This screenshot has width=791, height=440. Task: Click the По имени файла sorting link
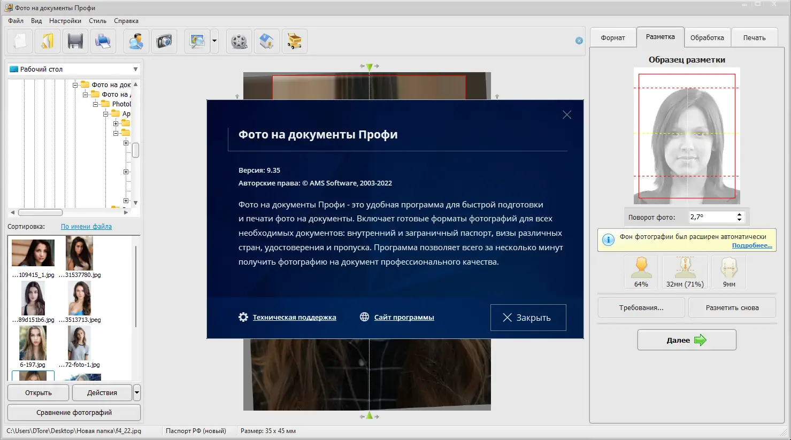[86, 226]
